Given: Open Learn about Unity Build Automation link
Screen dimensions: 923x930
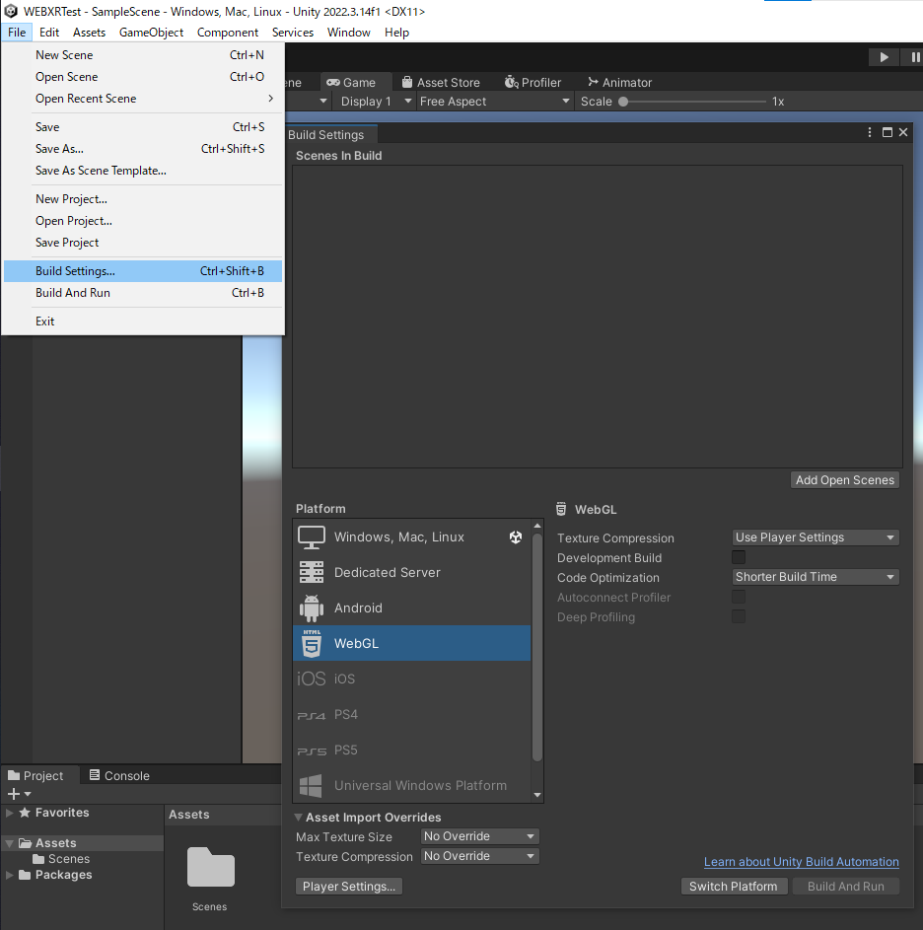Looking at the screenshot, I should click(802, 862).
